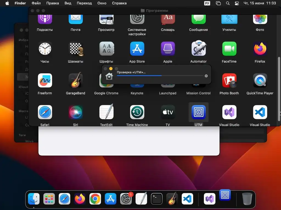Open Stage Manager windows icon in menu bar
Viewport: 281px width, 210px height.
[x=218, y=3]
